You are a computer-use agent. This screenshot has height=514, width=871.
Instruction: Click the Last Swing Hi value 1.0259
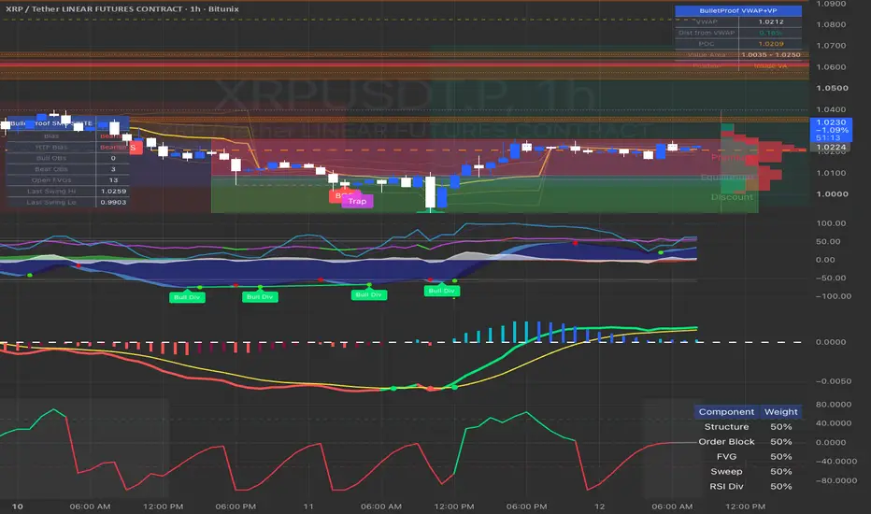point(113,192)
